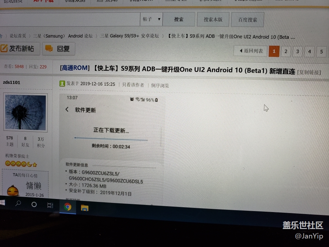The width and height of the screenshot is (329, 247).
Task: Open Chrome from the taskbar
Action: (x=68, y=206)
